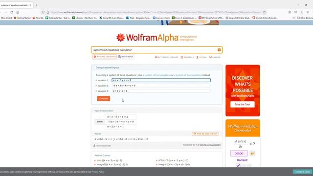This screenshot has width=313, height=176.
Task: Bookmark this page with the star
Action: 264,12
